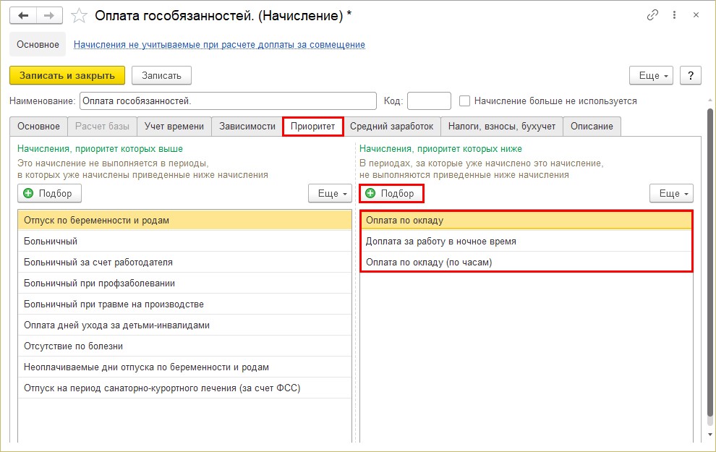Click inside the Код input field
This screenshot has height=452, width=716.
click(x=429, y=101)
